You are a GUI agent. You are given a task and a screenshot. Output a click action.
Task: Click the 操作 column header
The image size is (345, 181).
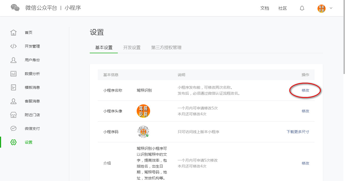pyautogui.click(x=305, y=75)
